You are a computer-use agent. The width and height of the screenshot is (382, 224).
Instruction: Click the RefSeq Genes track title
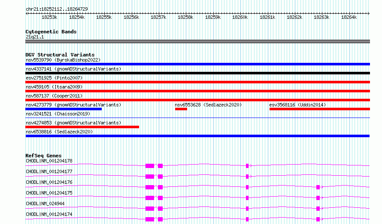(43, 156)
